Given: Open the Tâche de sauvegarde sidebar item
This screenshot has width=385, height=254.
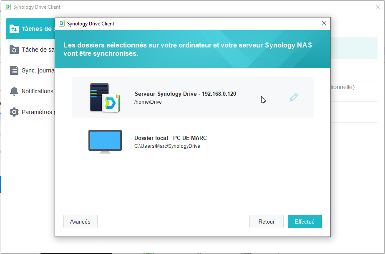Looking at the screenshot, I should pos(30,50).
